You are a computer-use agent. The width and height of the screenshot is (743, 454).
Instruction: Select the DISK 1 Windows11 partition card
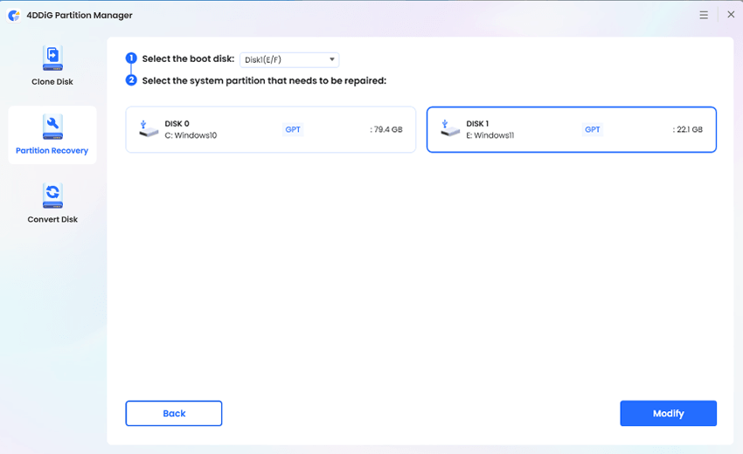tap(571, 129)
